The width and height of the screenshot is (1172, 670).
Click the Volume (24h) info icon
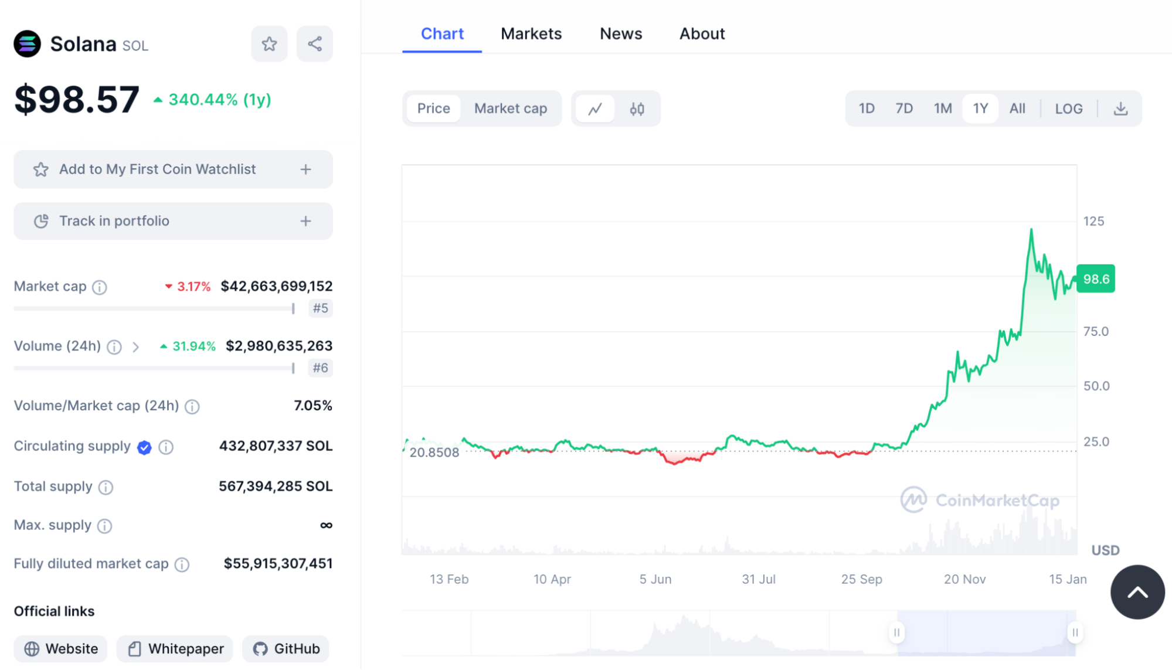pos(114,347)
